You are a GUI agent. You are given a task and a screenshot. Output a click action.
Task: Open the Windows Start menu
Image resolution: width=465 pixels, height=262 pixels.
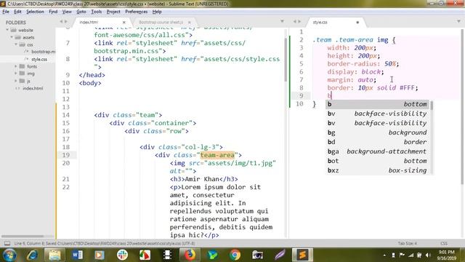(x=9, y=255)
